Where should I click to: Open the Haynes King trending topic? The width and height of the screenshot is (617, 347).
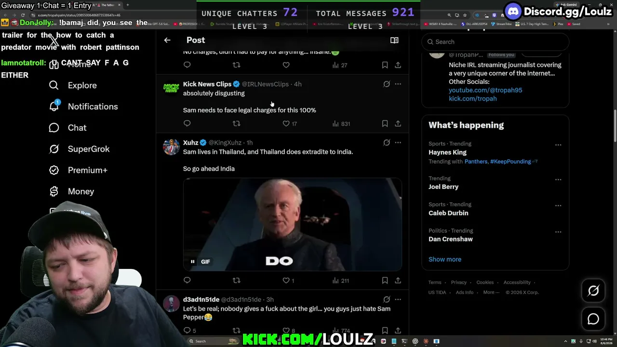point(447,152)
